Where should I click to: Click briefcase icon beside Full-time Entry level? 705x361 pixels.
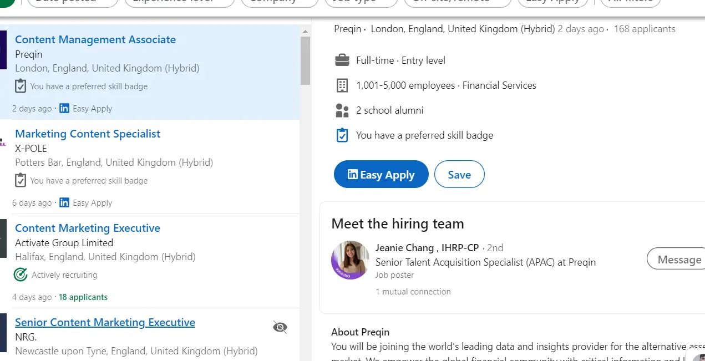click(x=342, y=60)
